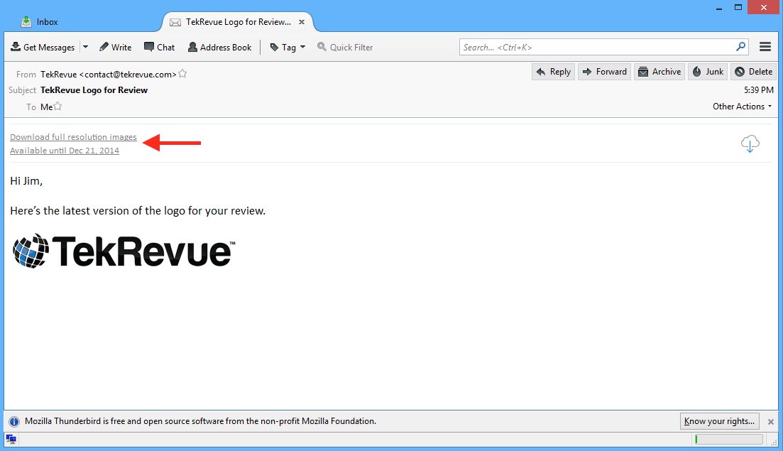Click the Get Messages button
The image size is (783, 451).
point(43,47)
